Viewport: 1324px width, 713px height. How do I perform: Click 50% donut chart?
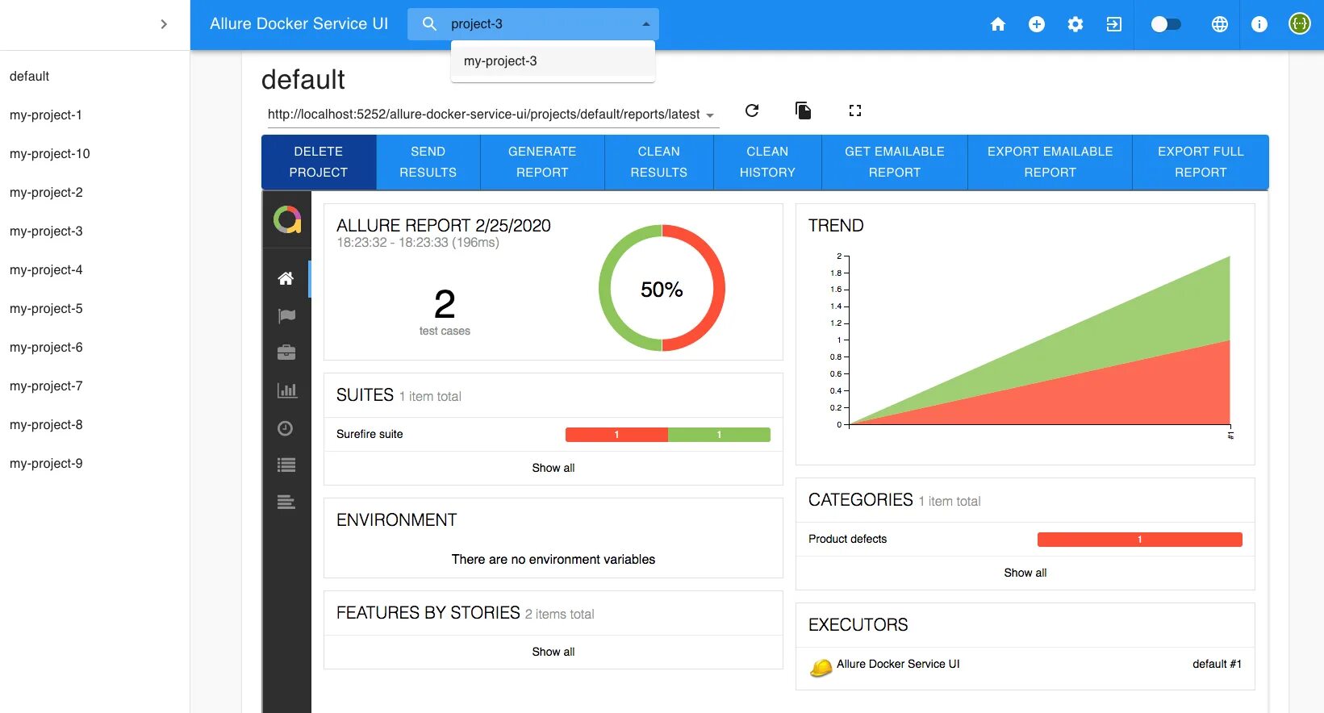coord(662,288)
